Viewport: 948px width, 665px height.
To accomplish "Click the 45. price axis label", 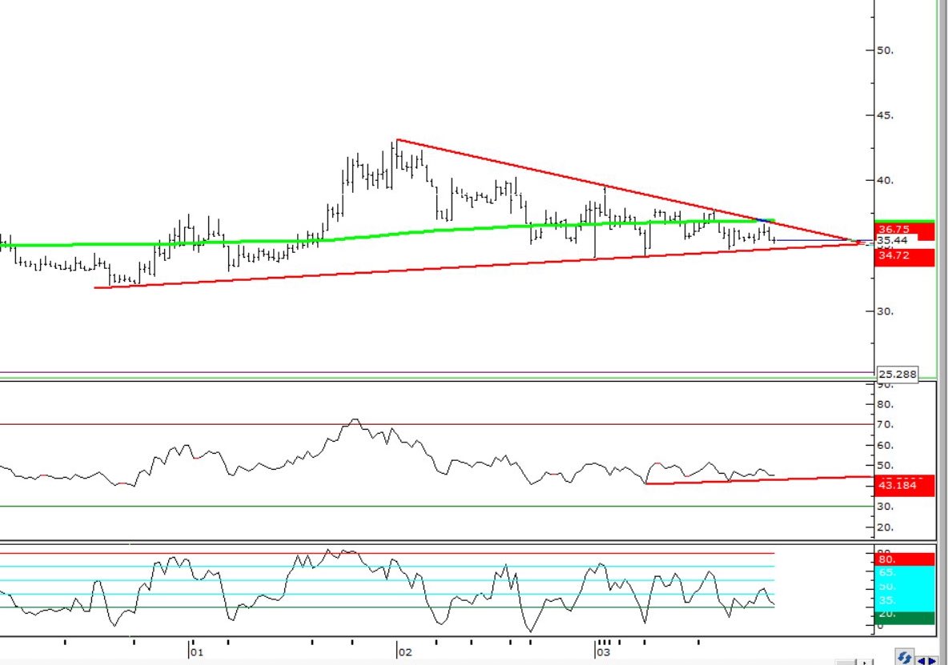I will pos(885,115).
